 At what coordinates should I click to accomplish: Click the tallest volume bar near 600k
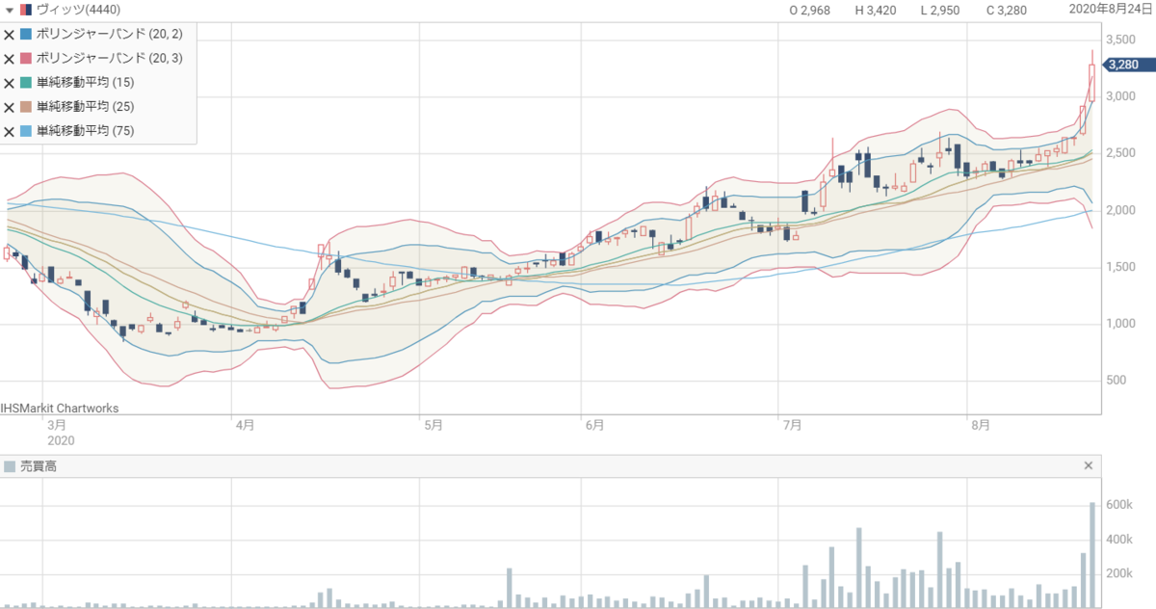pos(1092,554)
